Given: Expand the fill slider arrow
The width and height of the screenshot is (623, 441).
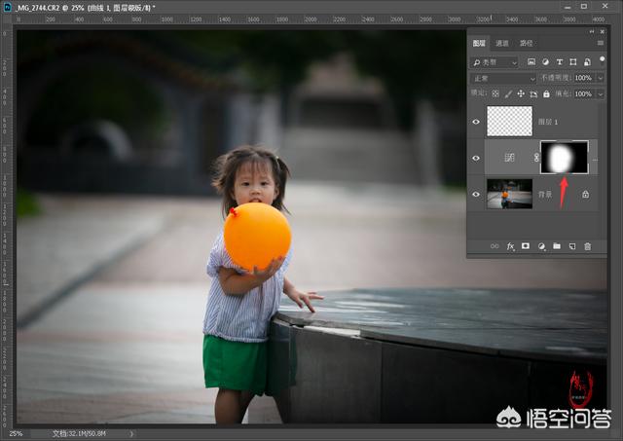Looking at the screenshot, I should tap(601, 94).
